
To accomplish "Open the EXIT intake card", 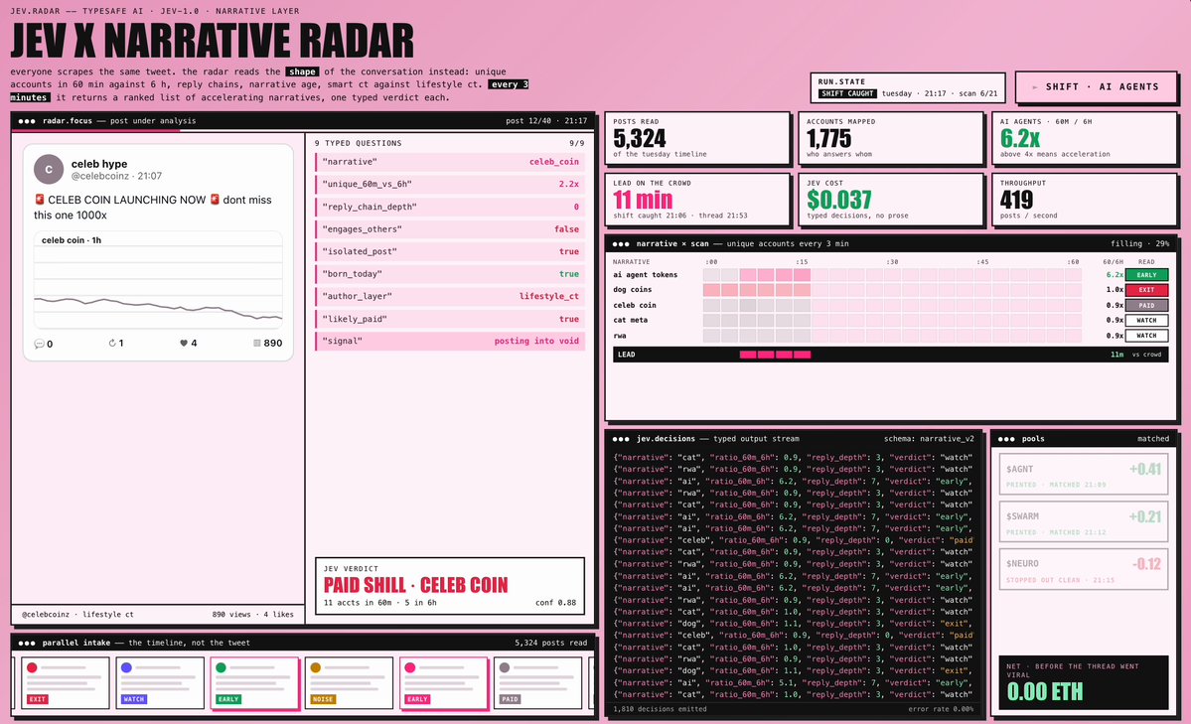I will [66, 683].
